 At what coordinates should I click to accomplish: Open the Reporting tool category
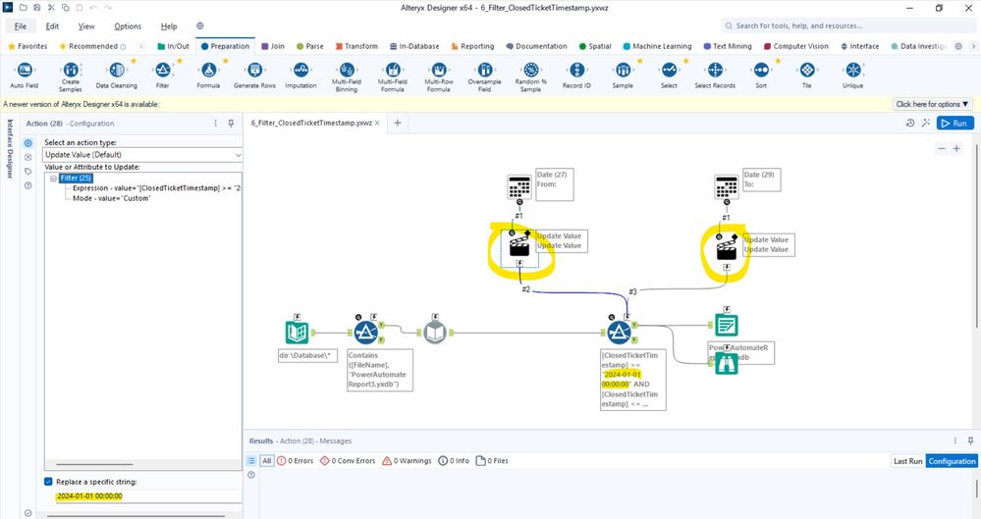tap(472, 46)
